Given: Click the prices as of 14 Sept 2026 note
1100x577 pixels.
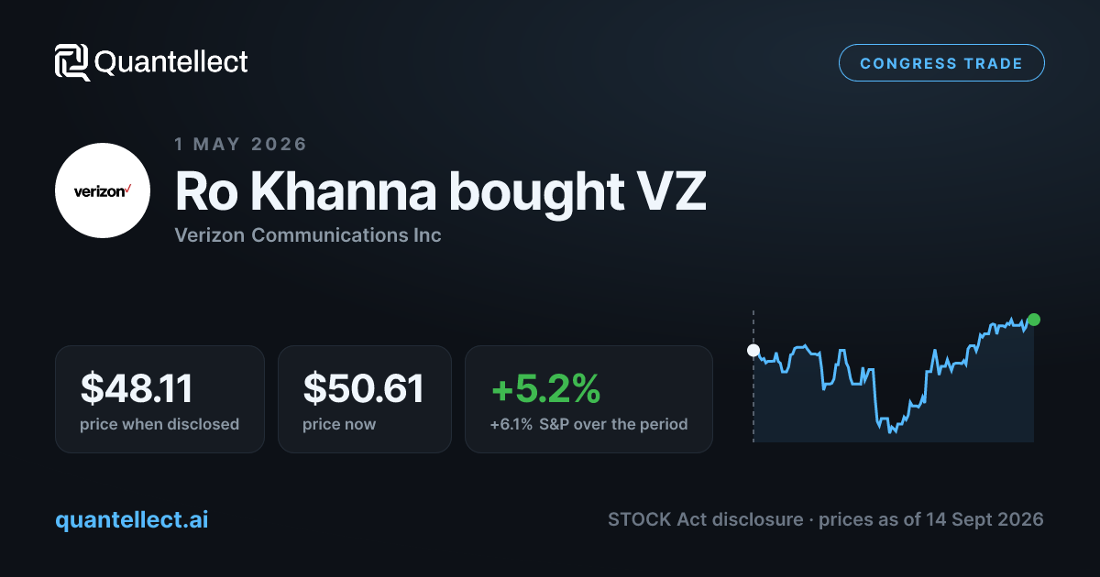Looking at the screenshot, I should tap(930, 519).
